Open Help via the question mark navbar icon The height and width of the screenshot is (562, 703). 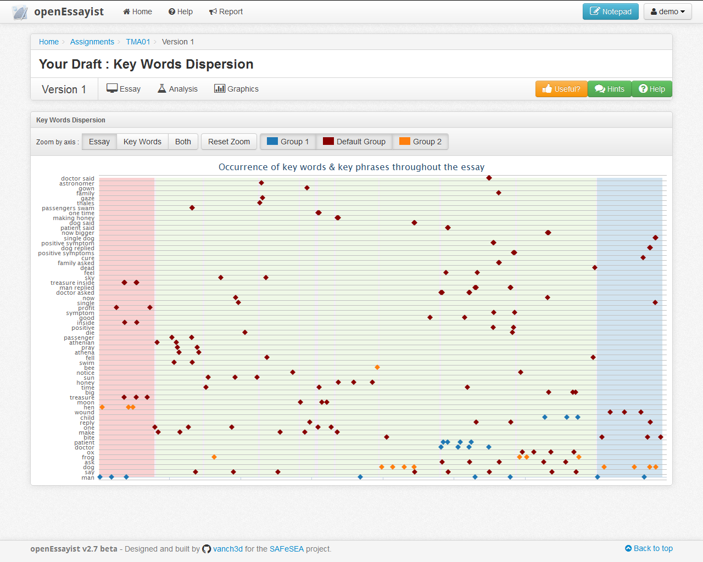(171, 12)
